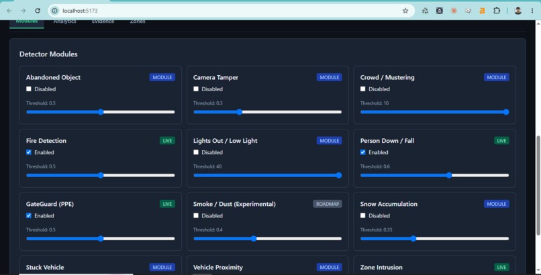Bookmark this page with the star icon

(x=405, y=11)
